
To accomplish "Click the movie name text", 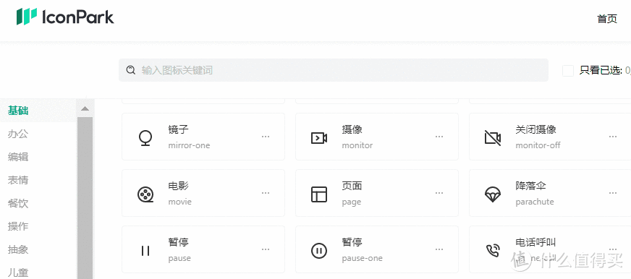I will 180,202.
